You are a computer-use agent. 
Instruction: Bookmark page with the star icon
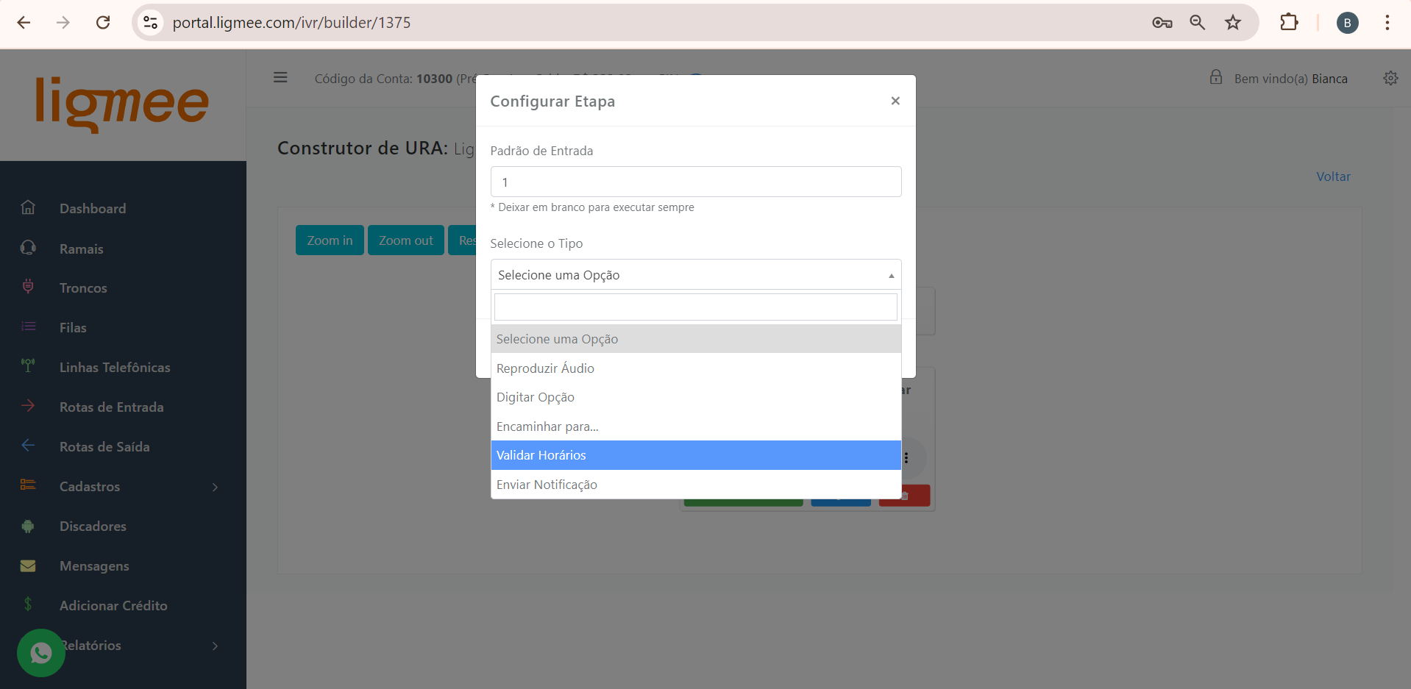(1233, 23)
